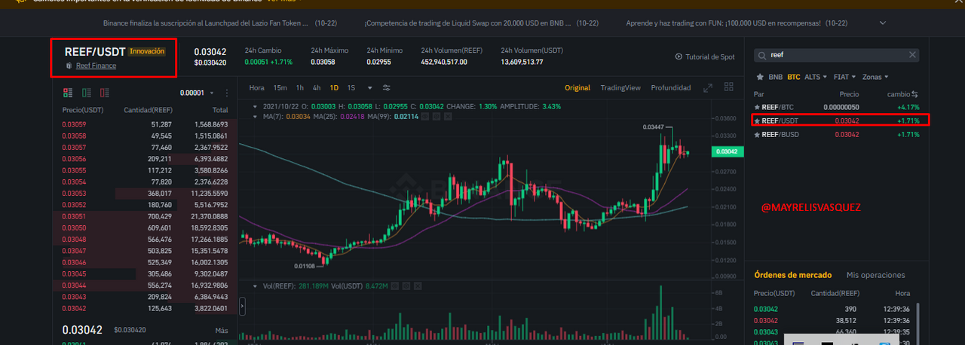Click the document icon beside Reef Finance

point(69,66)
